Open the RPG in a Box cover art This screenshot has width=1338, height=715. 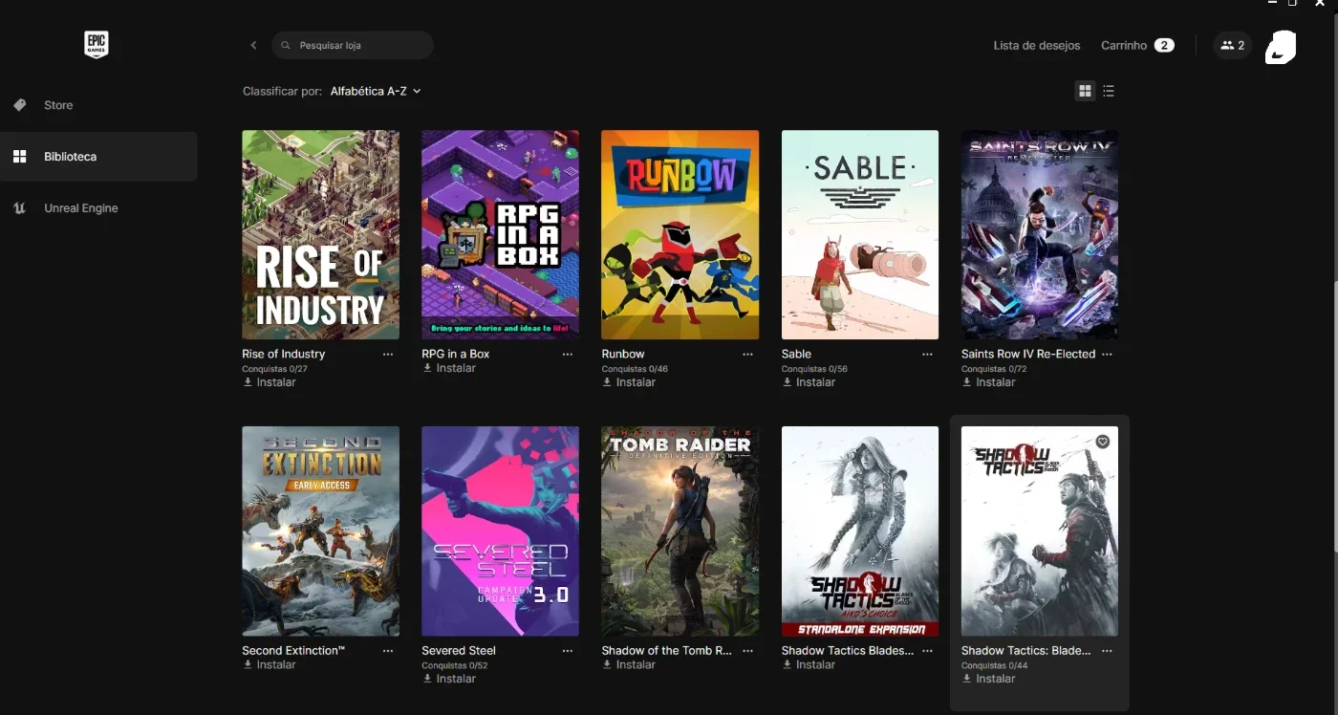coord(501,235)
